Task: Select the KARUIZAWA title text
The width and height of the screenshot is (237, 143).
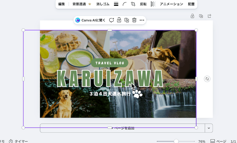Action: click(x=110, y=78)
